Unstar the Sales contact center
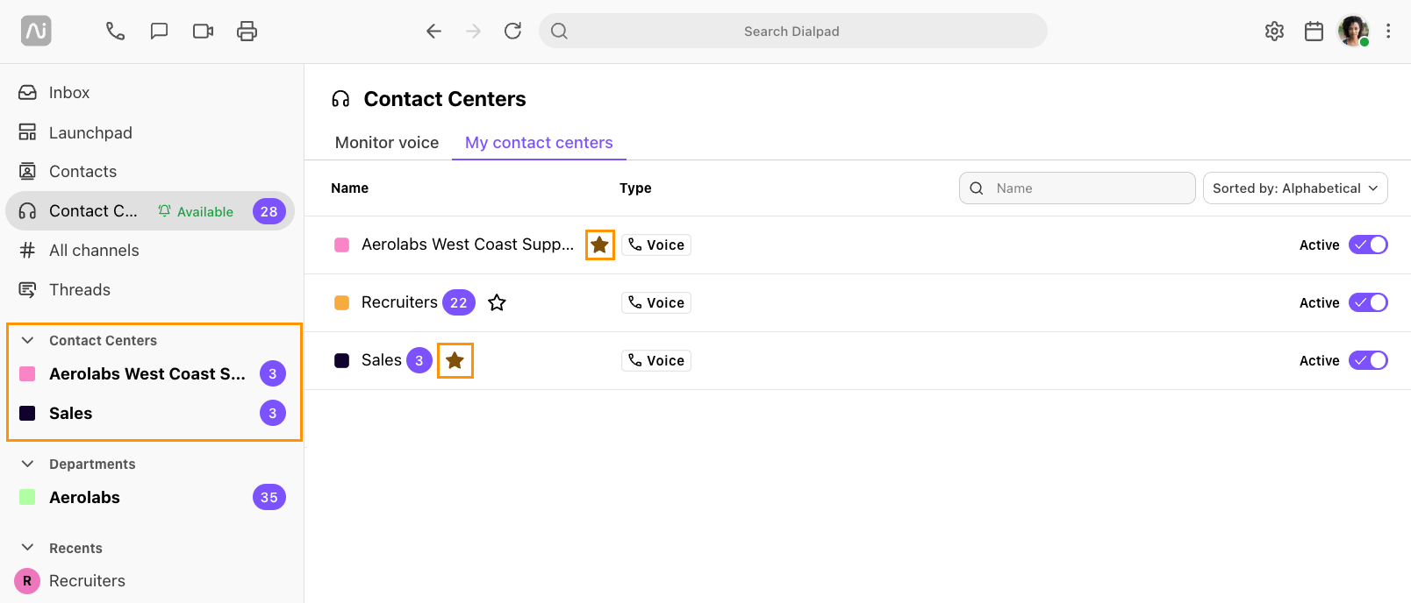Image resolution: width=1411 pixels, height=603 pixels. (x=455, y=361)
